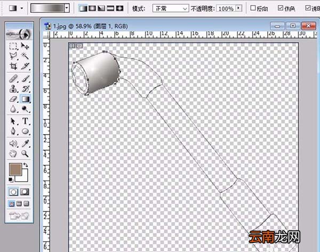Select the Audio Annotation tool
320x252 pixels.
tap(13, 143)
